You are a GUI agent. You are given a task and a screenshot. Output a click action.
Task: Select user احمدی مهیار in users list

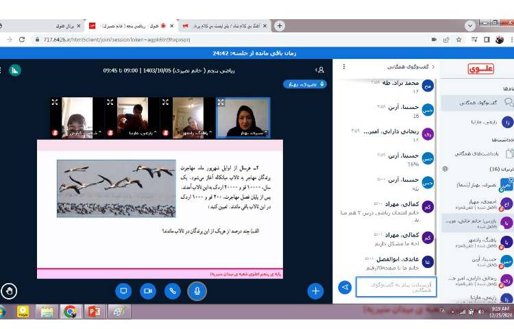click(478, 204)
